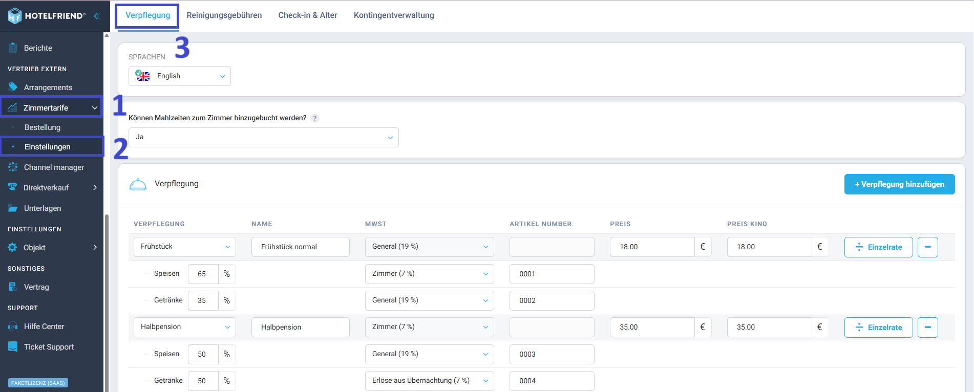Switch to the Kontingentverwaltung tab
The image size is (974, 392).
click(x=393, y=15)
